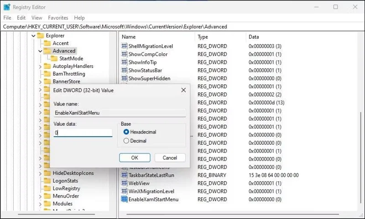The height and width of the screenshot is (219, 365).
Task: Cancel the Edit DWORD dialog
Action: point(170,158)
